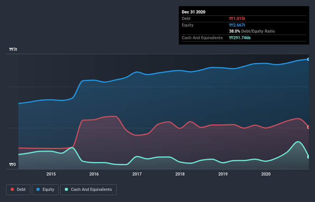Click the ₩2.667t Equity value

[x=237, y=25]
